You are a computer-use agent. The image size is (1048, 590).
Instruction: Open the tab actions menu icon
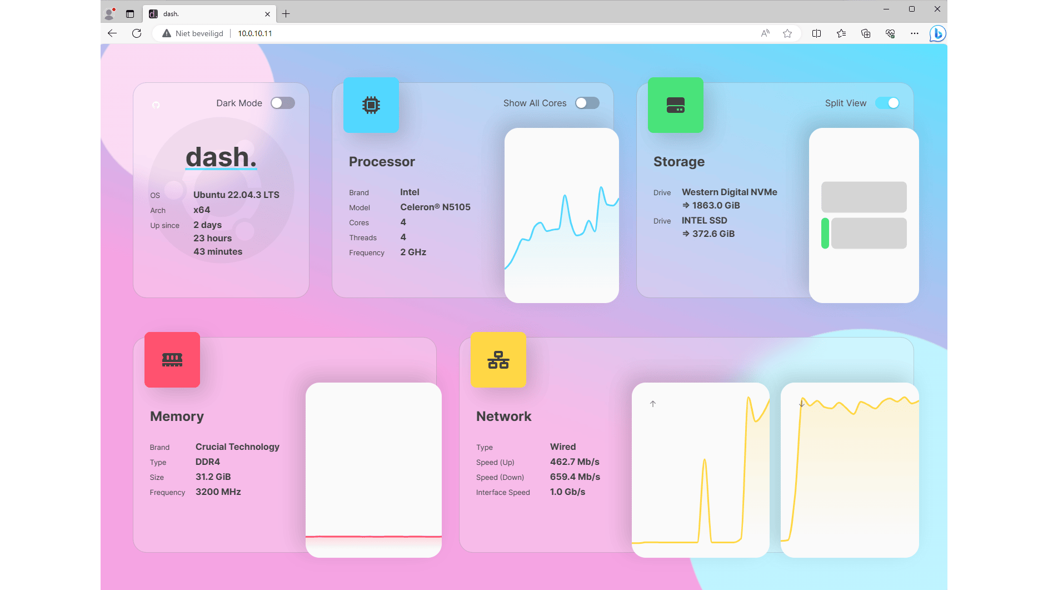129,13
